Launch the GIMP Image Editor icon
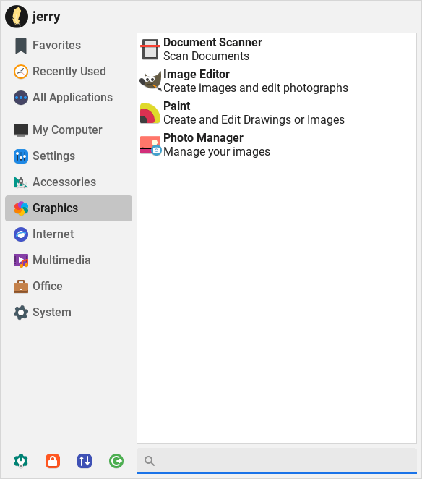 coord(150,81)
